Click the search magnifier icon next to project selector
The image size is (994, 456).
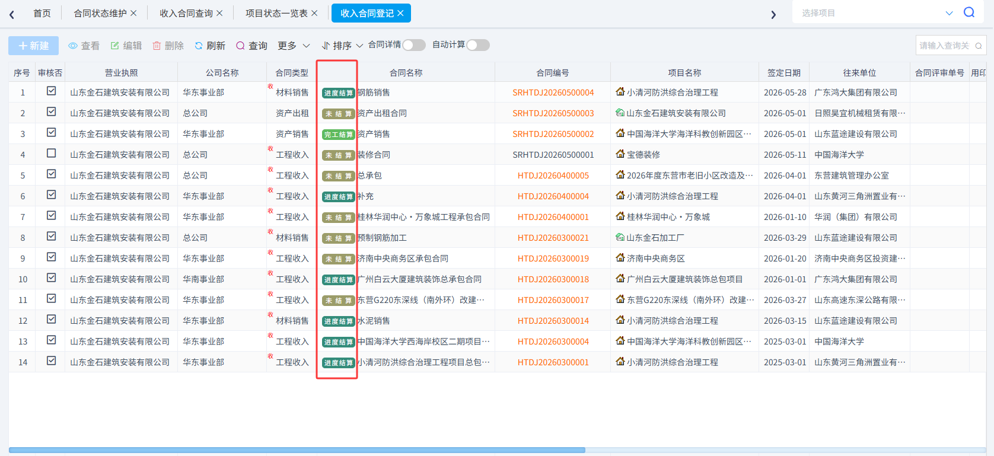[969, 12]
